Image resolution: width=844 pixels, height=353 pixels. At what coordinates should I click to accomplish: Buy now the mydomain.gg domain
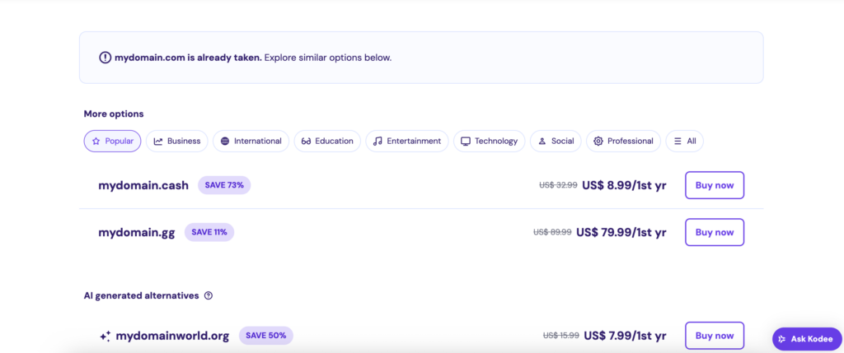714,232
